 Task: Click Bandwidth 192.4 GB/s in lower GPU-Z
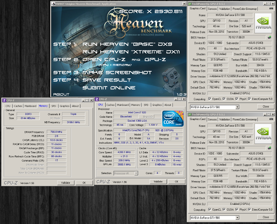(x=260, y=181)
